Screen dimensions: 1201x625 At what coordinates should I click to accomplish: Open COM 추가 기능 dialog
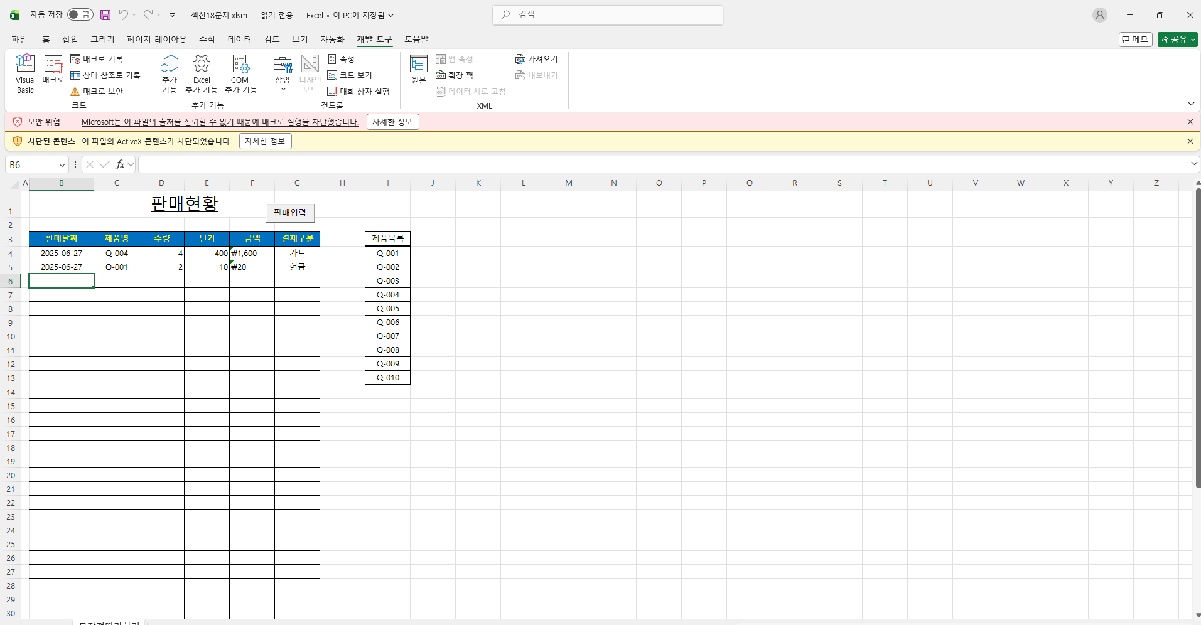pos(240,73)
